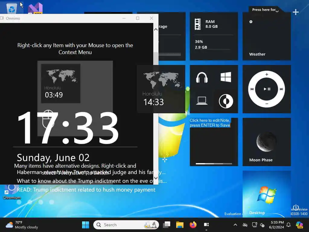Open the Desktop tile
The image size is (309, 232).
[267, 194]
